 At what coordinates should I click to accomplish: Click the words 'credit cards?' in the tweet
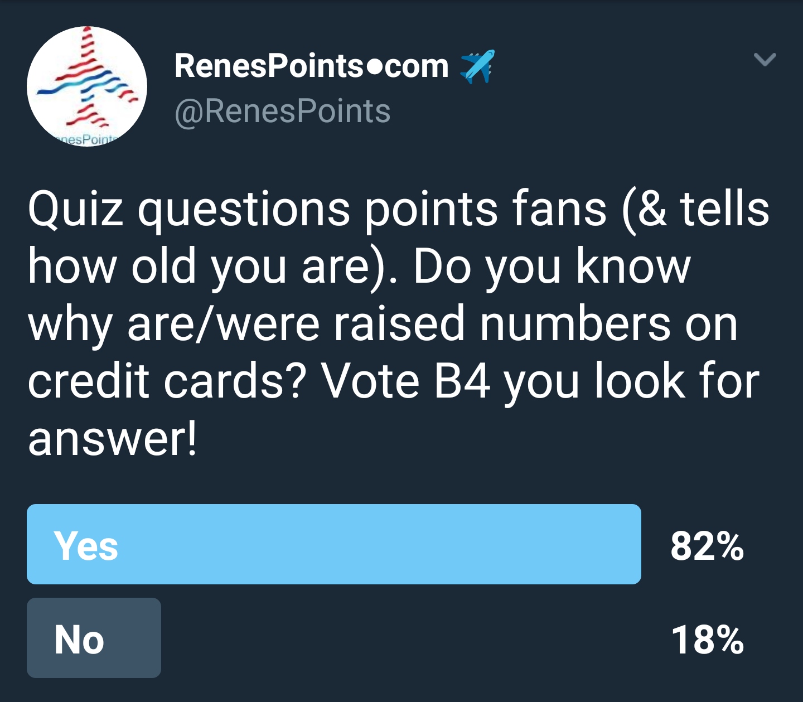166,381
